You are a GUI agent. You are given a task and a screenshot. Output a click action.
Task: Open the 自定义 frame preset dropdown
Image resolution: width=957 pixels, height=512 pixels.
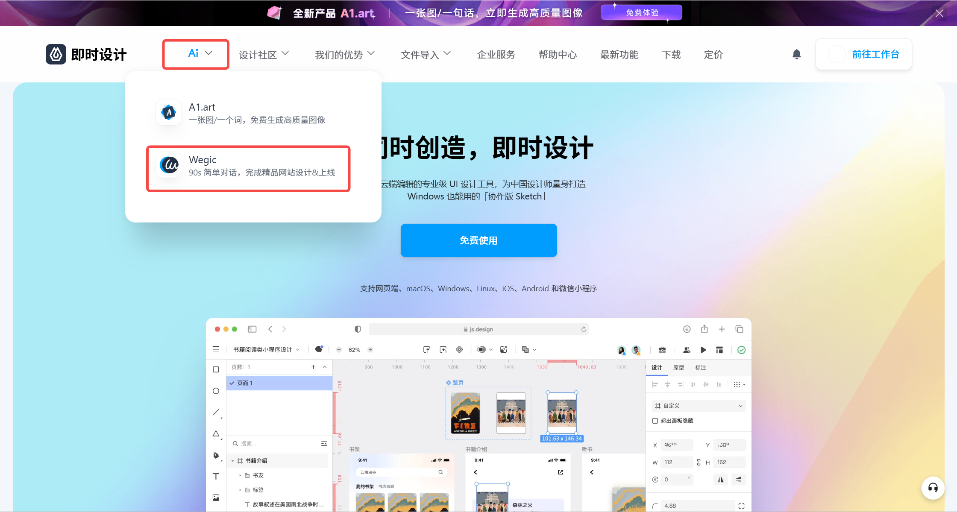pyautogui.click(x=699, y=406)
